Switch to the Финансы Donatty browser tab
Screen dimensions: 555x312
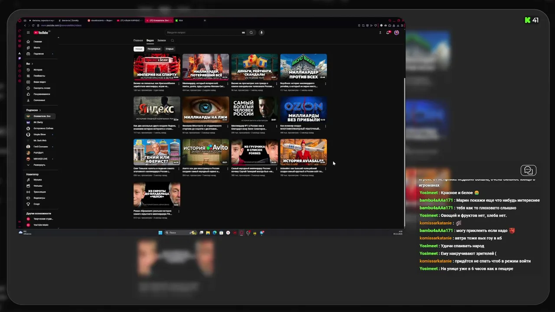coord(70,20)
